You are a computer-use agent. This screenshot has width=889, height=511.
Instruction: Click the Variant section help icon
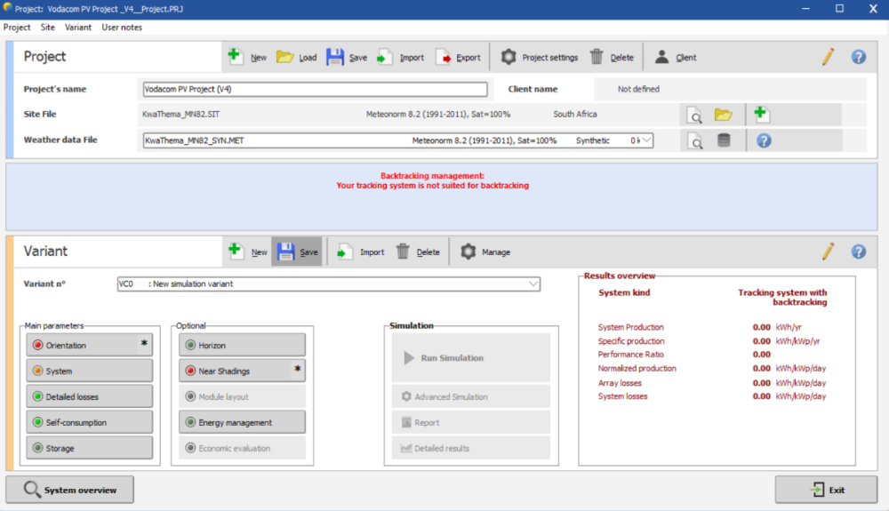coord(858,252)
